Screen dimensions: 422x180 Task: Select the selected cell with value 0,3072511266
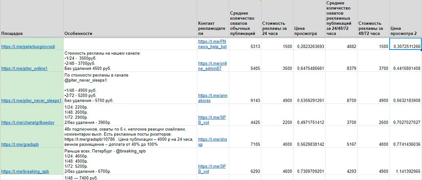click(405, 44)
